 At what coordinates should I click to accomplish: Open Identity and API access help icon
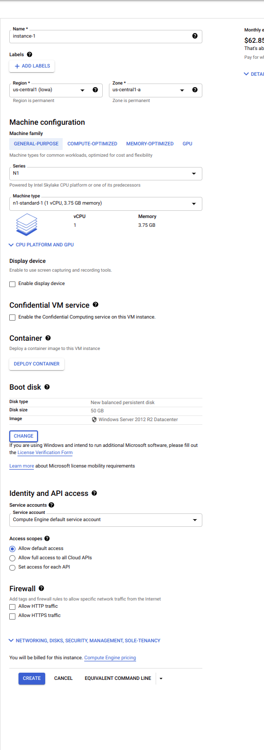coord(95,493)
